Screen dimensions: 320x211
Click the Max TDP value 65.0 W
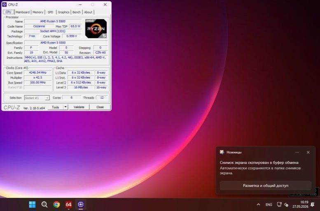[75, 26]
